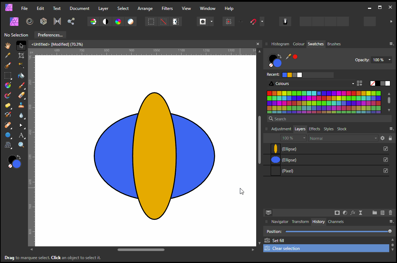Click the Set fill history entry
Viewport: 397px width, 263px height.
pos(278,241)
